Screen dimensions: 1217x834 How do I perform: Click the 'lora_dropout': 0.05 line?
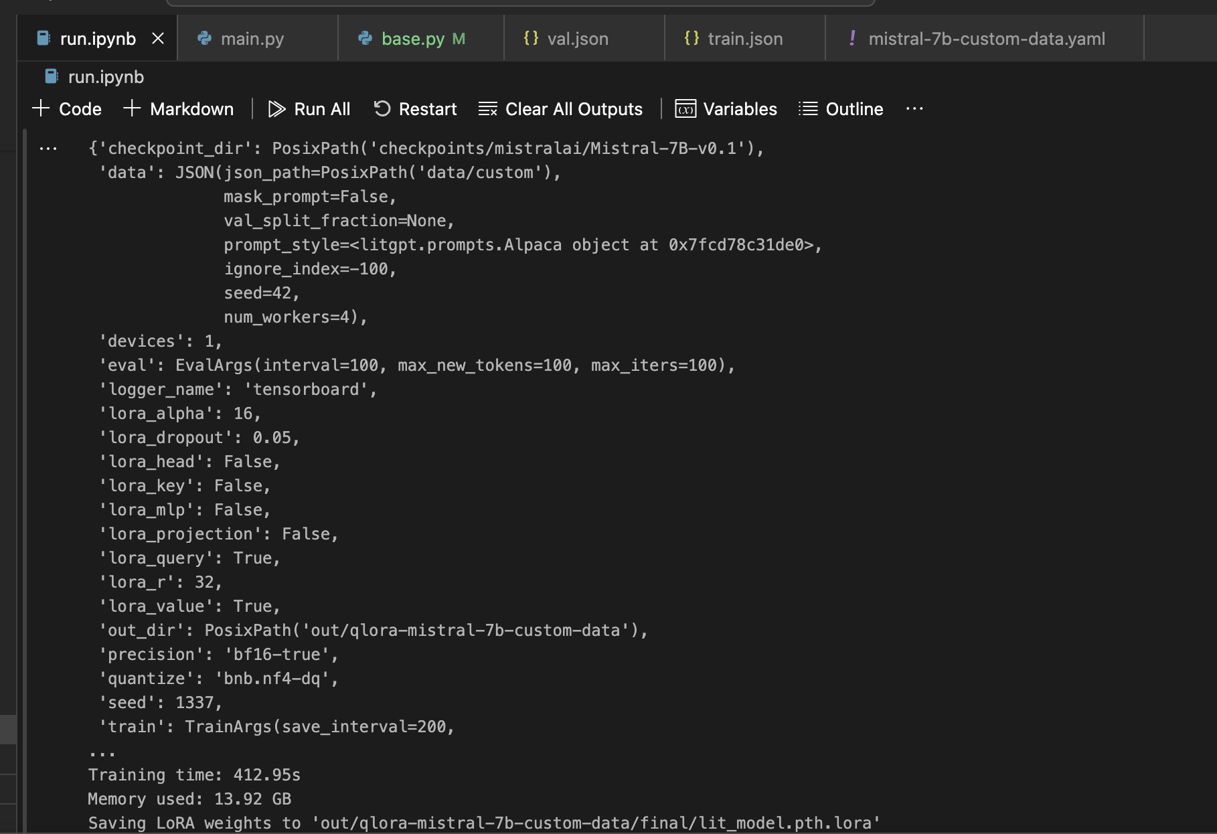(x=199, y=438)
